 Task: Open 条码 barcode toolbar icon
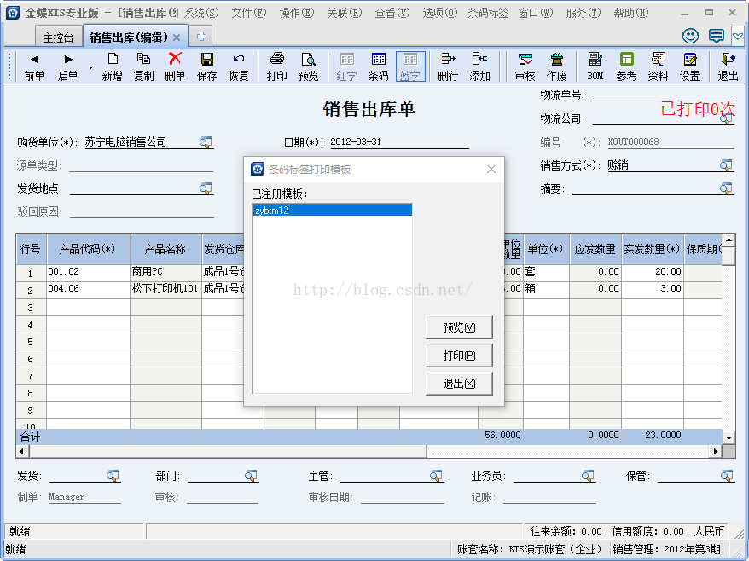tap(378, 67)
